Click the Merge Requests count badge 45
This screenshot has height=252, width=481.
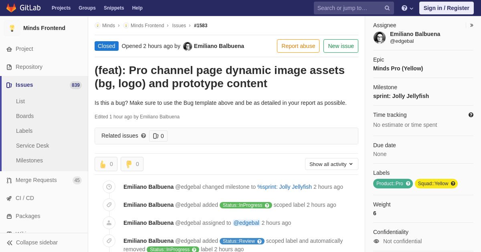(77, 180)
